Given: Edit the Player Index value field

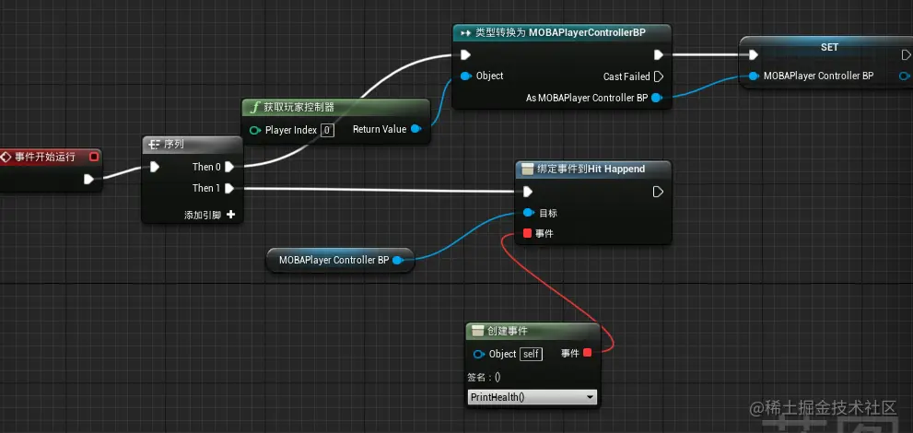Looking at the screenshot, I should pyautogui.click(x=327, y=131).
